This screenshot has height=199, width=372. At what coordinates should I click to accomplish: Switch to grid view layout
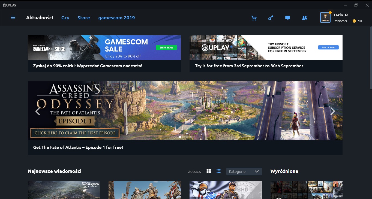pyautogui.click(x=209, y=171)
